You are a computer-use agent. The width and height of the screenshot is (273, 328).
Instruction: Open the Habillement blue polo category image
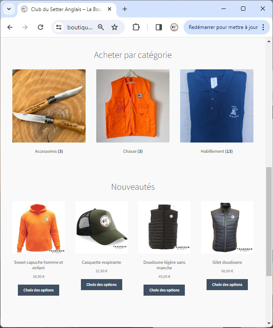pos(217,106)
